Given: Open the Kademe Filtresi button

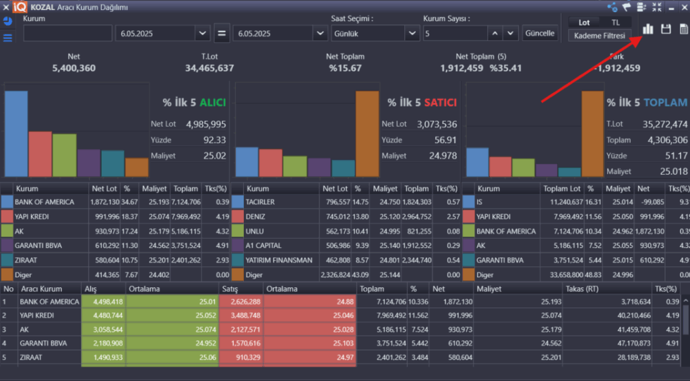Looking at the screenshot, I should [x=599, y=36].
